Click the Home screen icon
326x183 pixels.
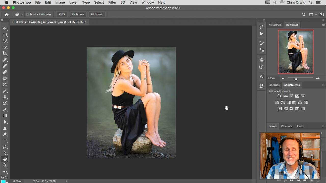point(7,14)
